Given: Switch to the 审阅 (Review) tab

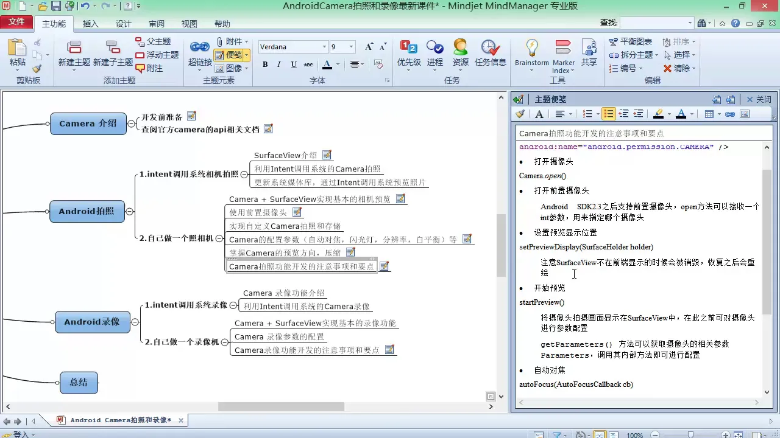Looking at the screenshot, I should pyautogui.click(x=157, y=24).
